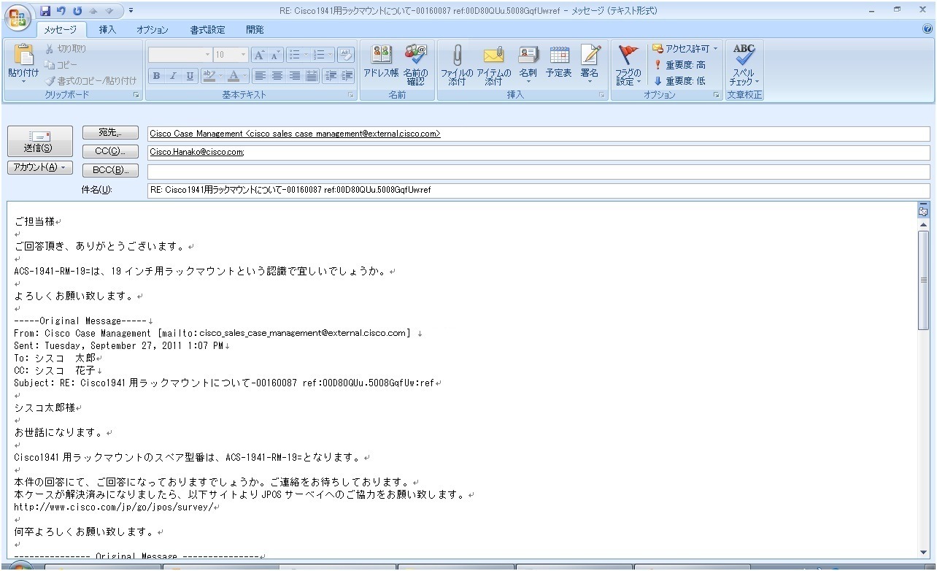
Task: Open the Follow Up flag (フラグの設定) dropdown
Action: click(628, 64)
